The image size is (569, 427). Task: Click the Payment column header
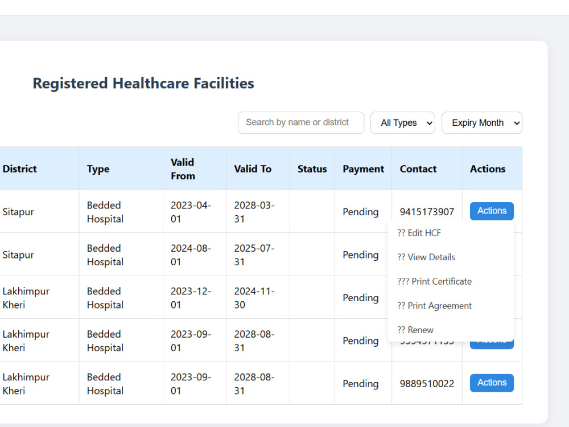coord(363,169)
